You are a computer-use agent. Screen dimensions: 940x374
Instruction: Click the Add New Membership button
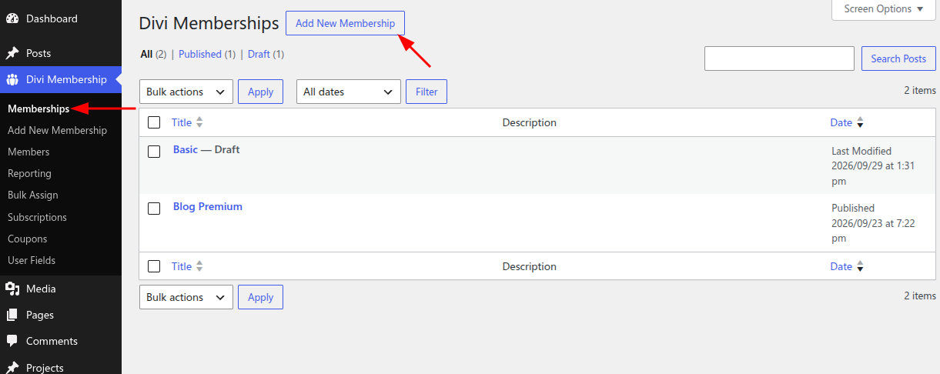pos(345,23)
